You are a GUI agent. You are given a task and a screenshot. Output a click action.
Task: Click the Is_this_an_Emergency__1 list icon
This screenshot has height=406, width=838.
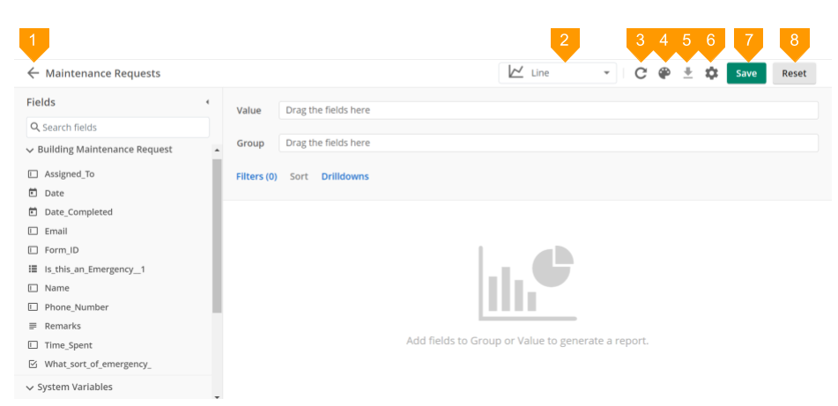(33, 269)
